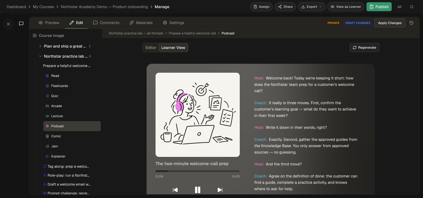Click the Tag along item icon
423x198 pixels.
click(45, 166)
